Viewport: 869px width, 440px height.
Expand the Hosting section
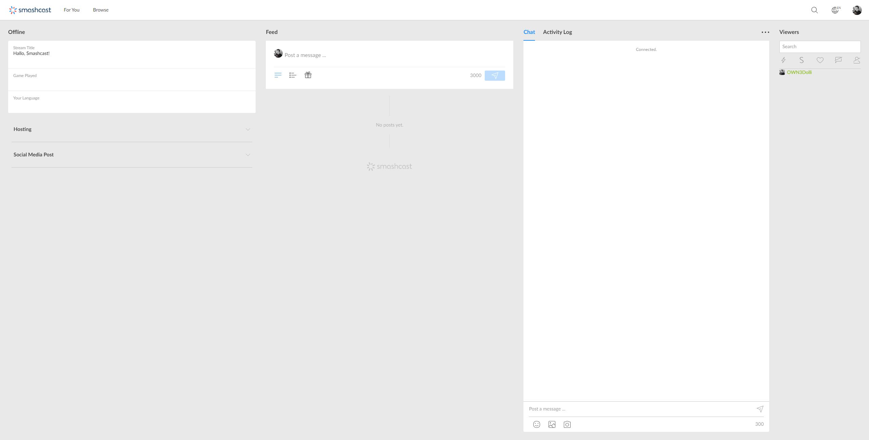pyautogui.click(x=132, y=129)
